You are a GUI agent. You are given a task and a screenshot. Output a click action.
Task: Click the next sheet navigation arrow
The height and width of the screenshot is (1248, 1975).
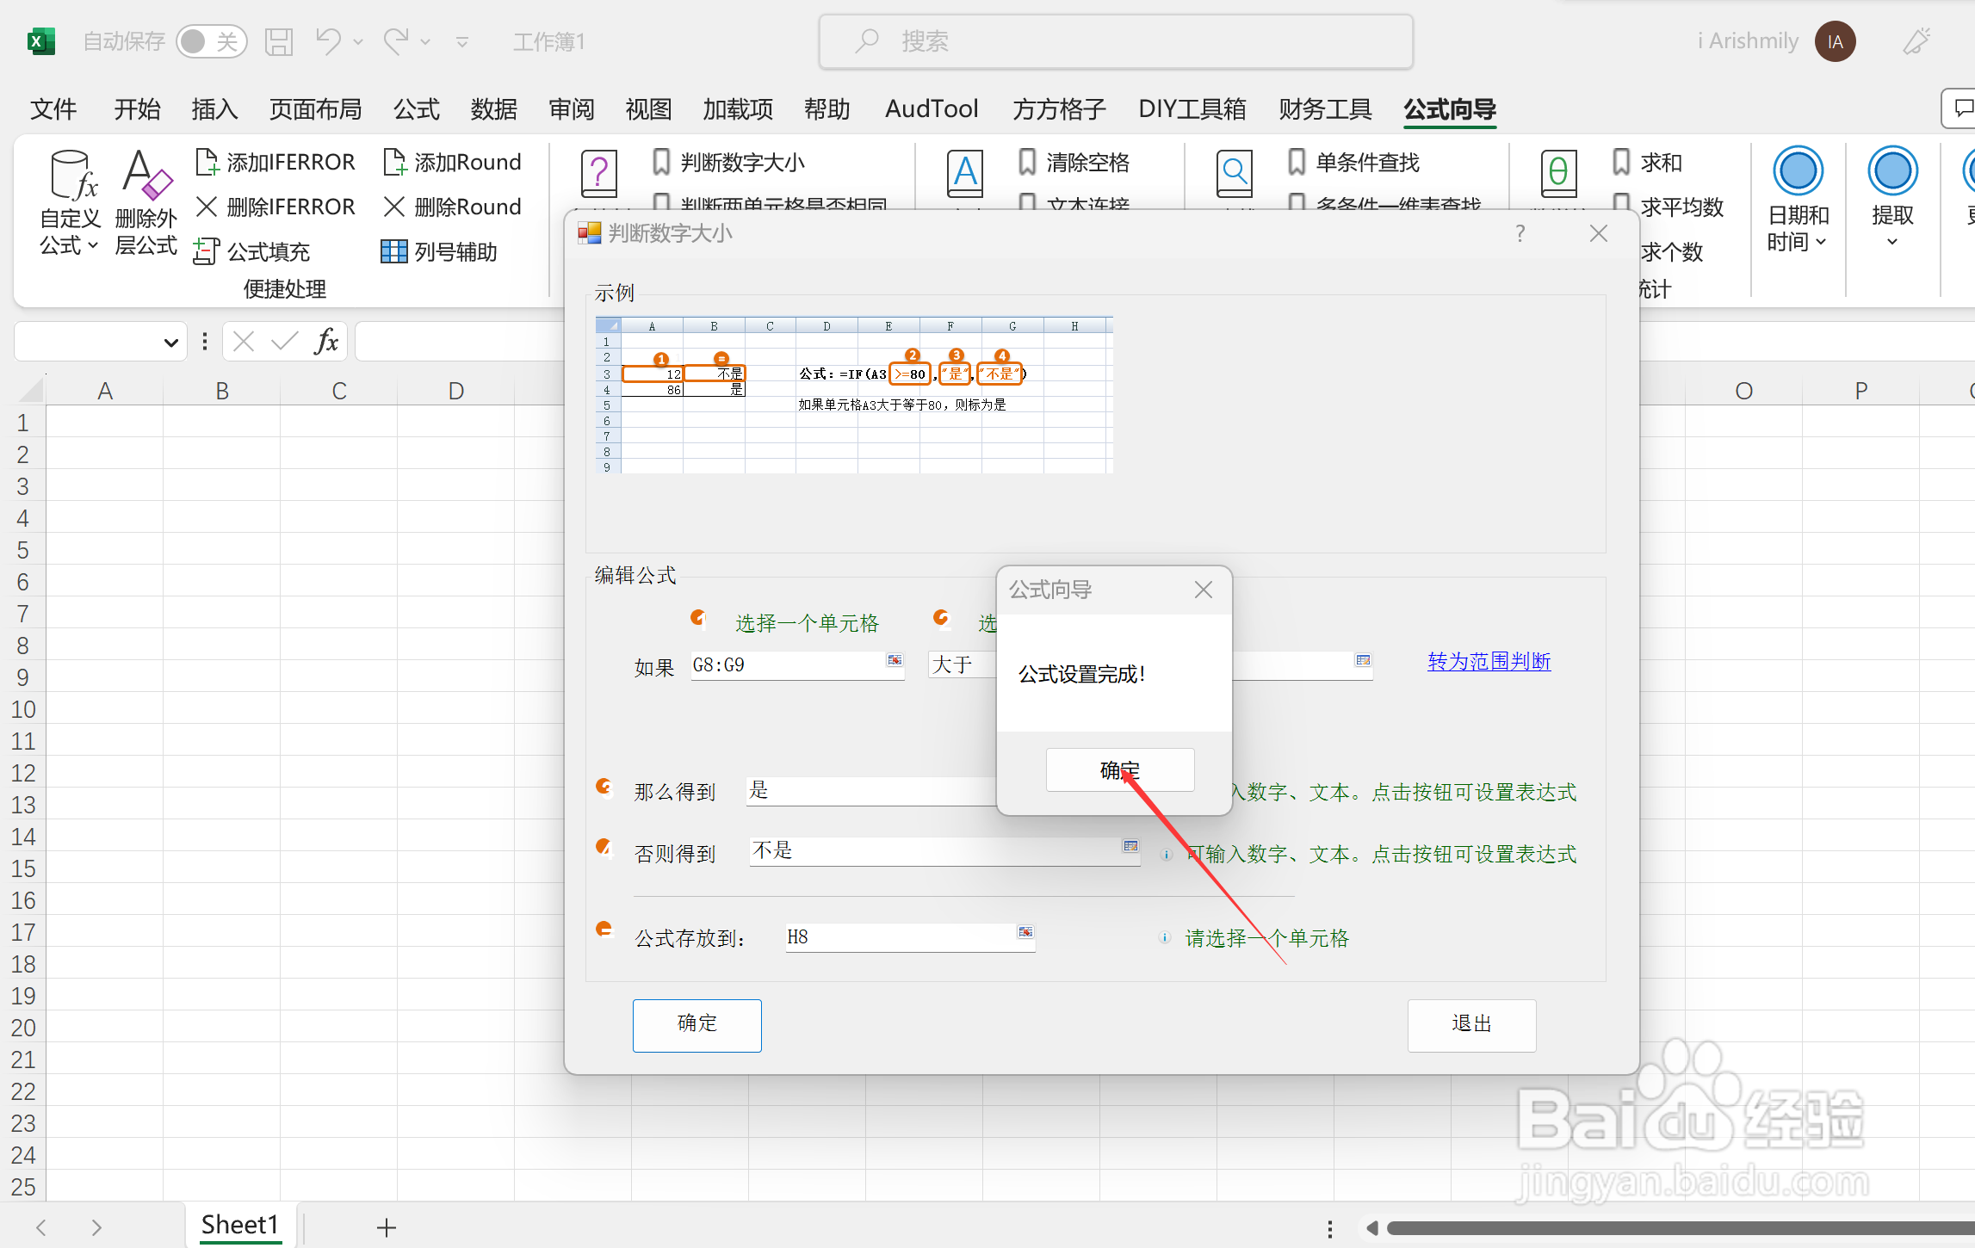(96, 1227)
